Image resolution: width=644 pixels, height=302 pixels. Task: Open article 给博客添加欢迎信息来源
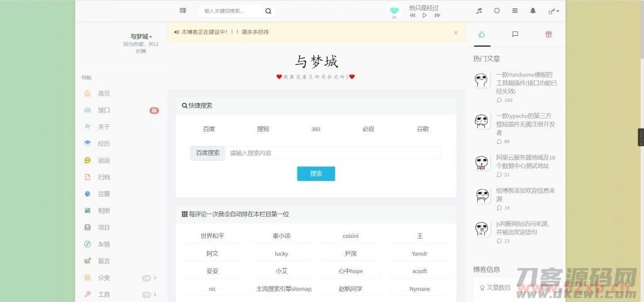click(x=526, y=195)
